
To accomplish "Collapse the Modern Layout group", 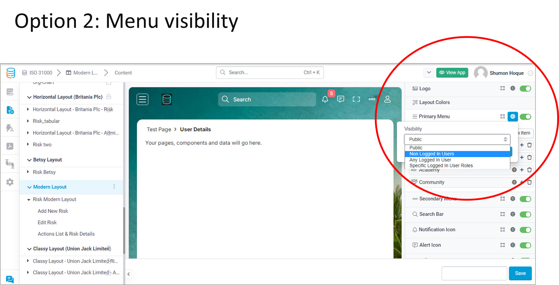I will click(x=29, y=187).
